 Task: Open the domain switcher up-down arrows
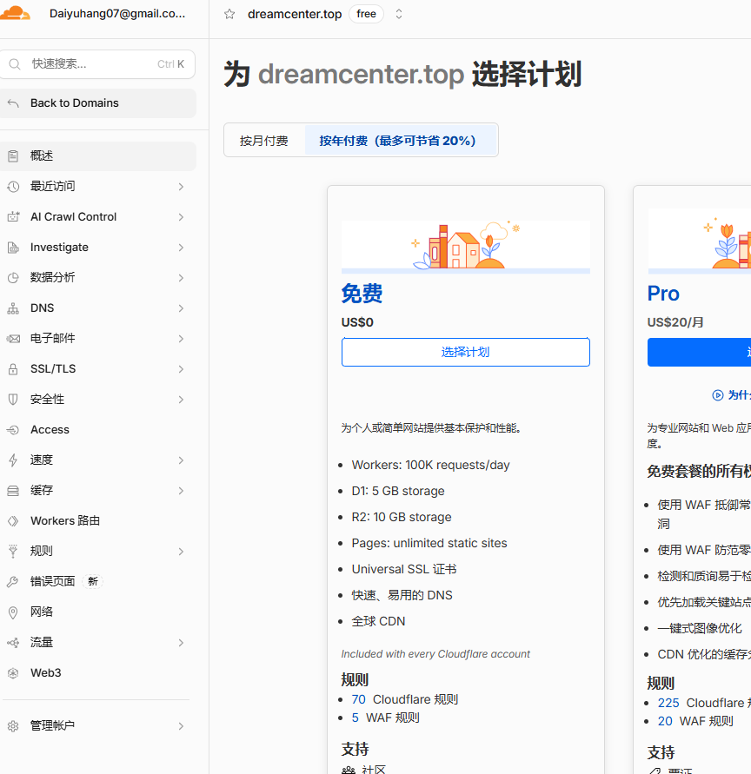point(399,14)
